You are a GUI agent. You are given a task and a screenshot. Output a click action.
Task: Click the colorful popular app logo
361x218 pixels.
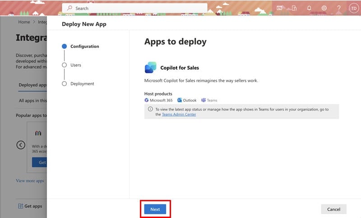coord(38,133)
